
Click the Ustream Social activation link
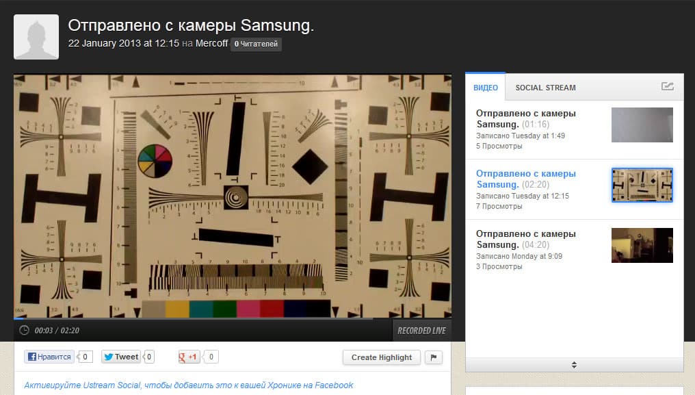[x=188, y=385]
